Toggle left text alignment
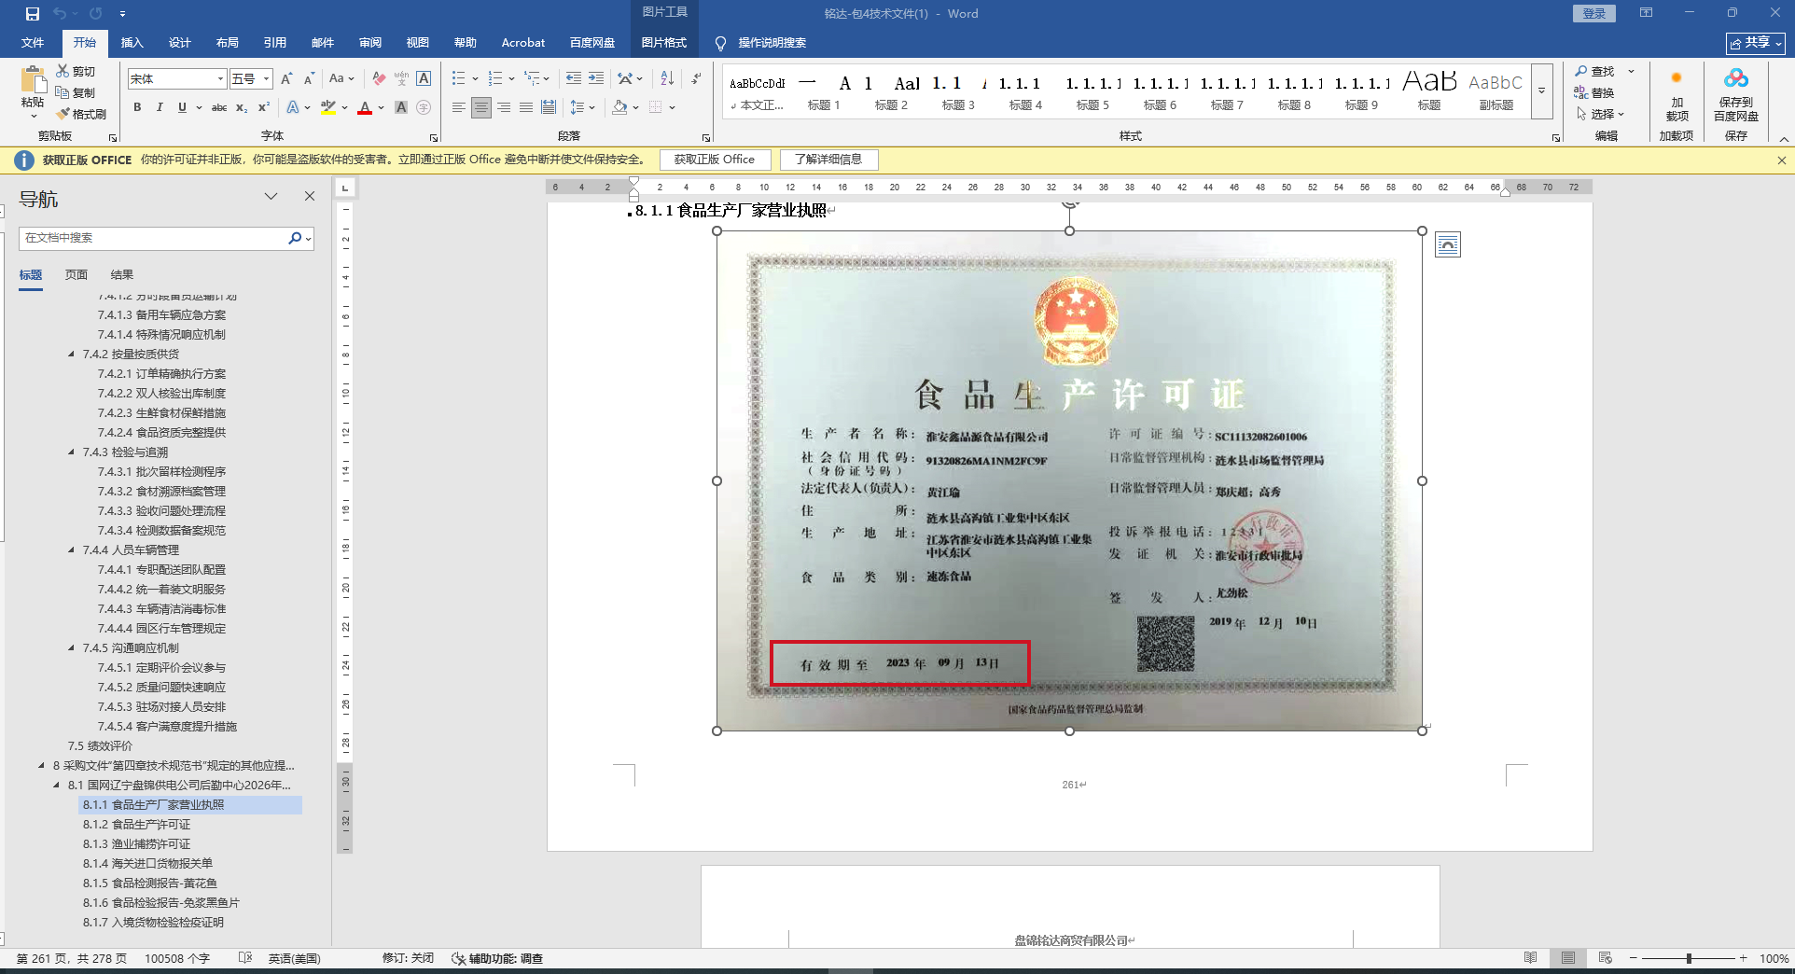Screen dimensions: 1795x974 click(x=458, y=107)
